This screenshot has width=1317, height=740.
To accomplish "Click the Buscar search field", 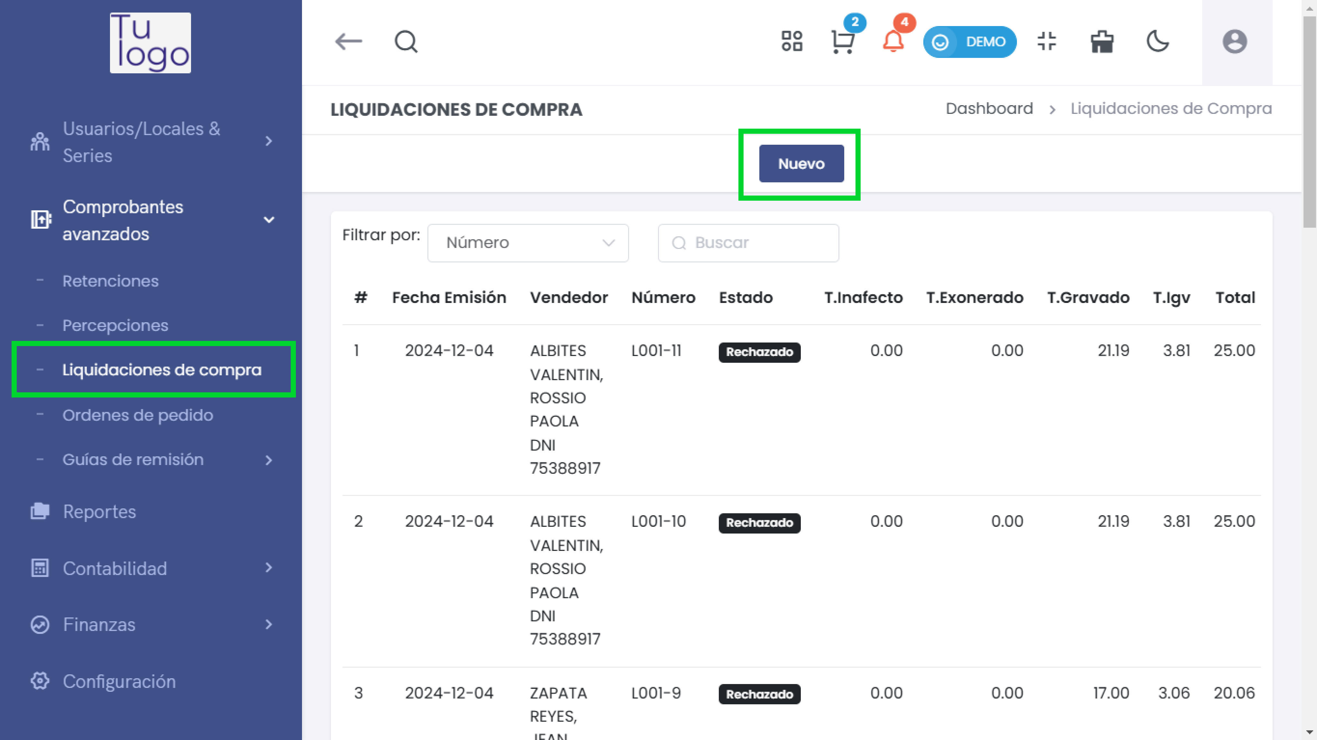I will [748, 243].
